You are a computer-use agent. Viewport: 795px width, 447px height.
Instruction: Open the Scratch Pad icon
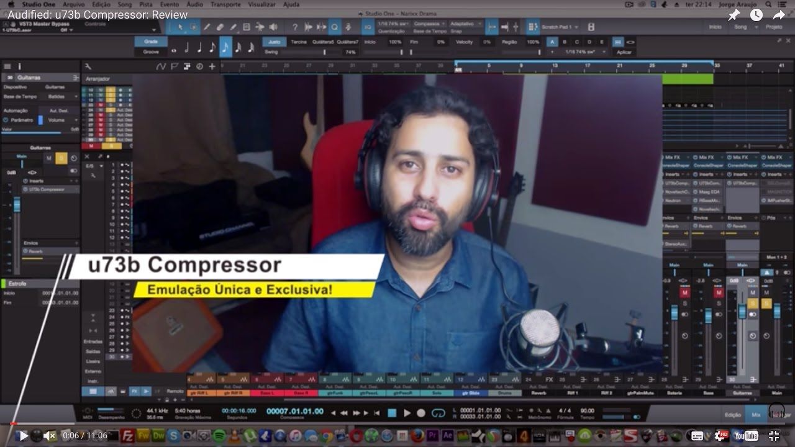(533, 27)
